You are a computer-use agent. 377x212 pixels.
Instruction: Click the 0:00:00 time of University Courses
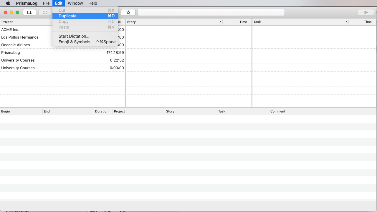(117, 68)
